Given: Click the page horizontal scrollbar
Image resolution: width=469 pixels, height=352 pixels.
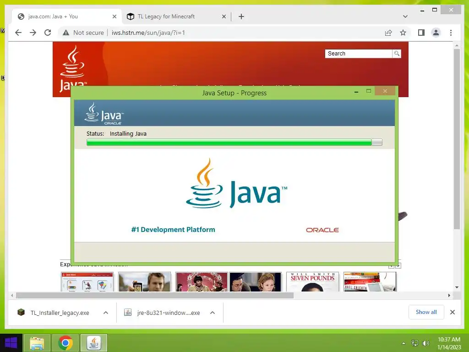Looking at the screenshot, I should 155,296.
